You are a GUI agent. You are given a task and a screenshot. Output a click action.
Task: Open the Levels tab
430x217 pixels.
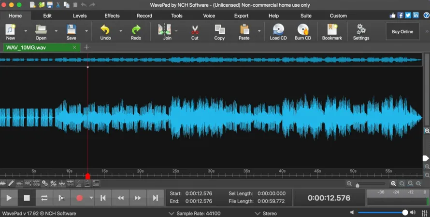[80, 15]
